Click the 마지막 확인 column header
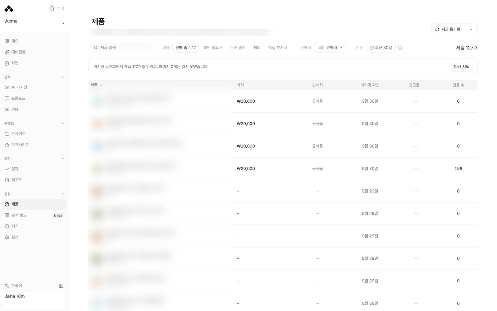 point(370,85)
